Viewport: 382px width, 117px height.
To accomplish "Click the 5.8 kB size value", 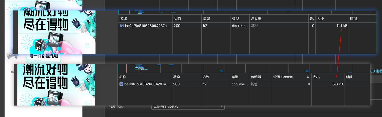I will point(338,84).
